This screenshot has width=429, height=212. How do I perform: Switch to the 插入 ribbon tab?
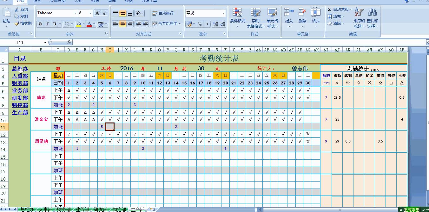pos(37,1)
